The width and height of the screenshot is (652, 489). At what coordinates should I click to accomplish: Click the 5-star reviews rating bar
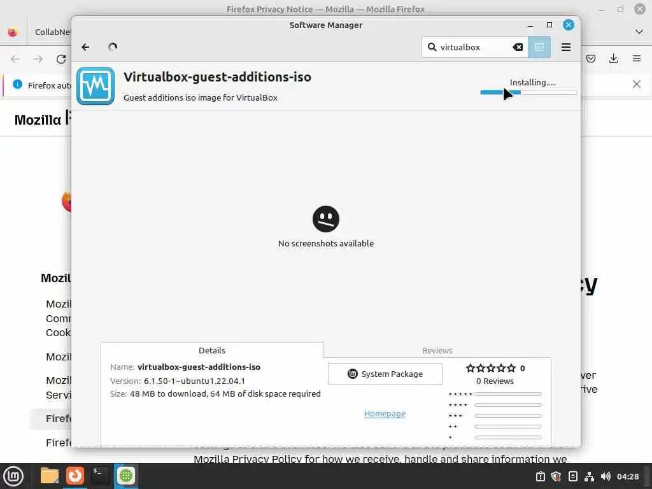(508, 394)
